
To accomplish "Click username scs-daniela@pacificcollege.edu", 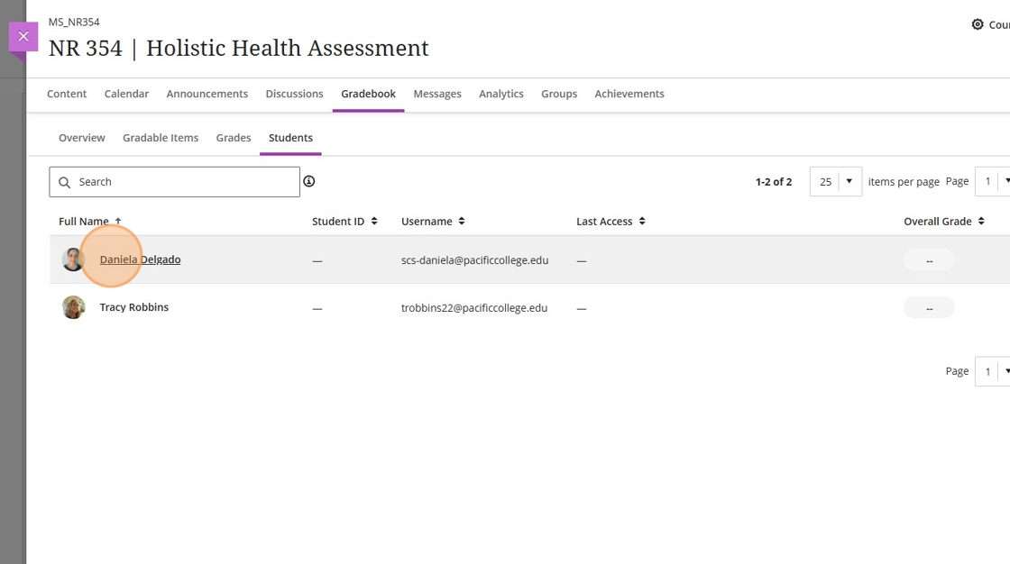I will tap(474, 260).
